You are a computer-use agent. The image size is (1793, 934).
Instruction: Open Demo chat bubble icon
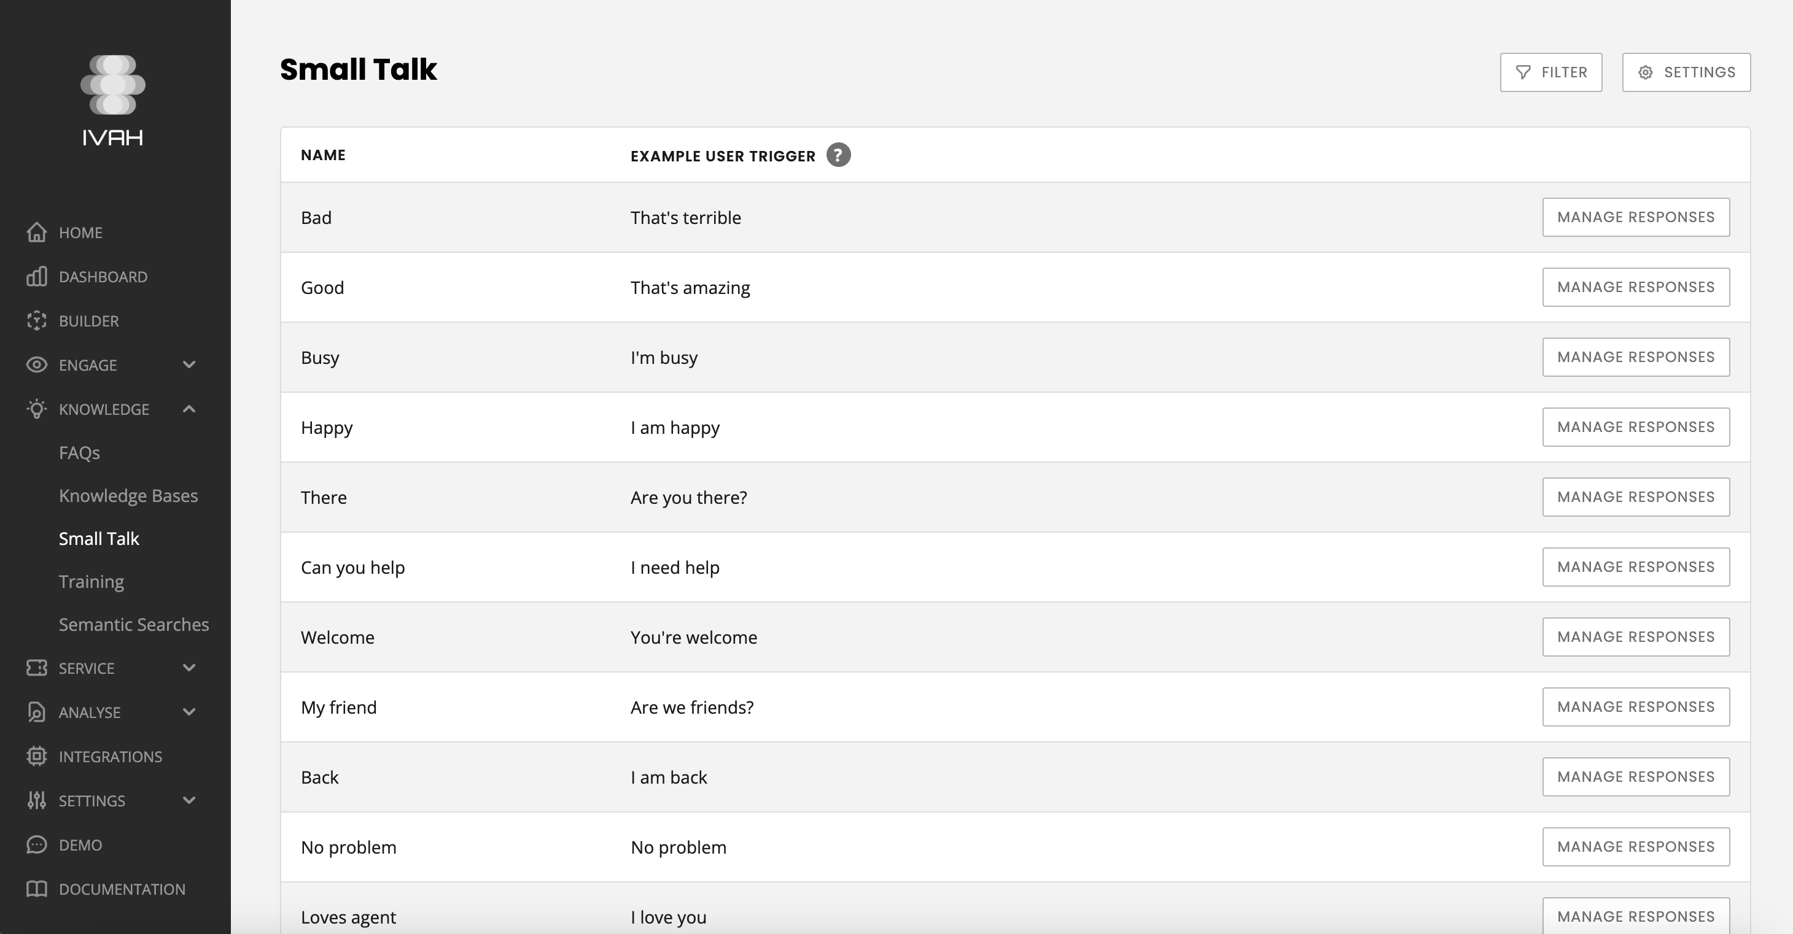[x=36, y=844]
